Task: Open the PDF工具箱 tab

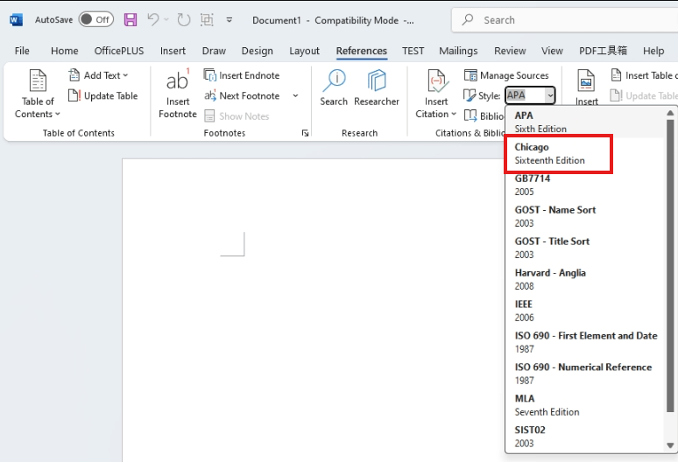Action: [x=603, y=51]
